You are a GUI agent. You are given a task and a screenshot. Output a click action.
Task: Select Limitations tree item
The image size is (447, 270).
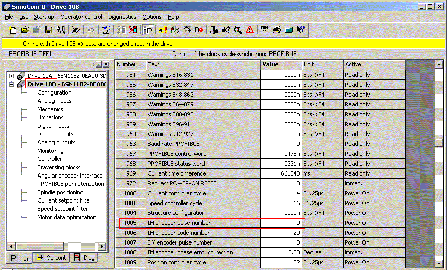coord(50,117)
